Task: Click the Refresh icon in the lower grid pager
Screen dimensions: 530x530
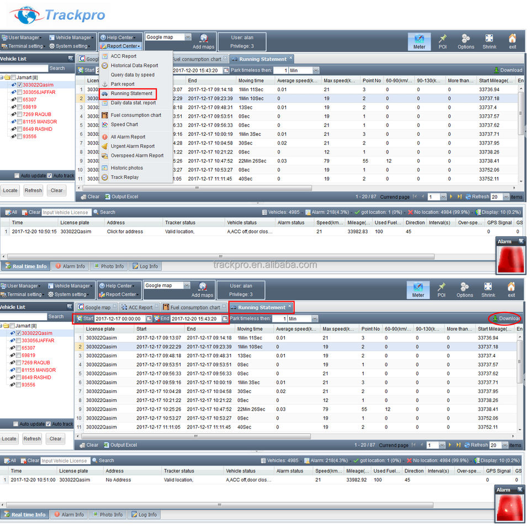Action: click(x=468, y=445)
